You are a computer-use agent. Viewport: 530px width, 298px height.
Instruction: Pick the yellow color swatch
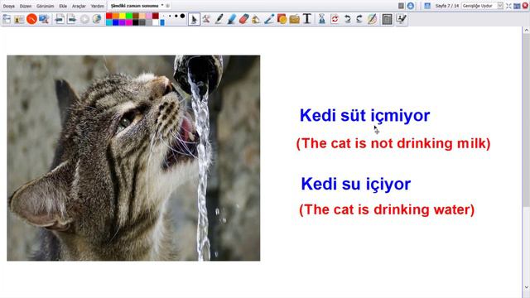coord(123,16)
